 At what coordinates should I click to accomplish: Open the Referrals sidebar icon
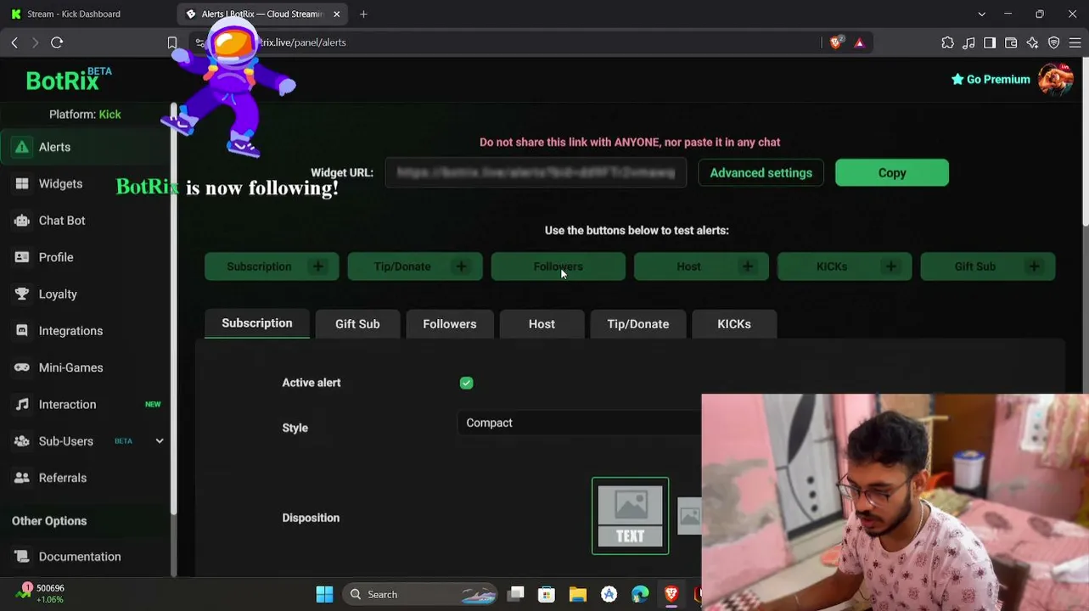(x=22, y=478)
